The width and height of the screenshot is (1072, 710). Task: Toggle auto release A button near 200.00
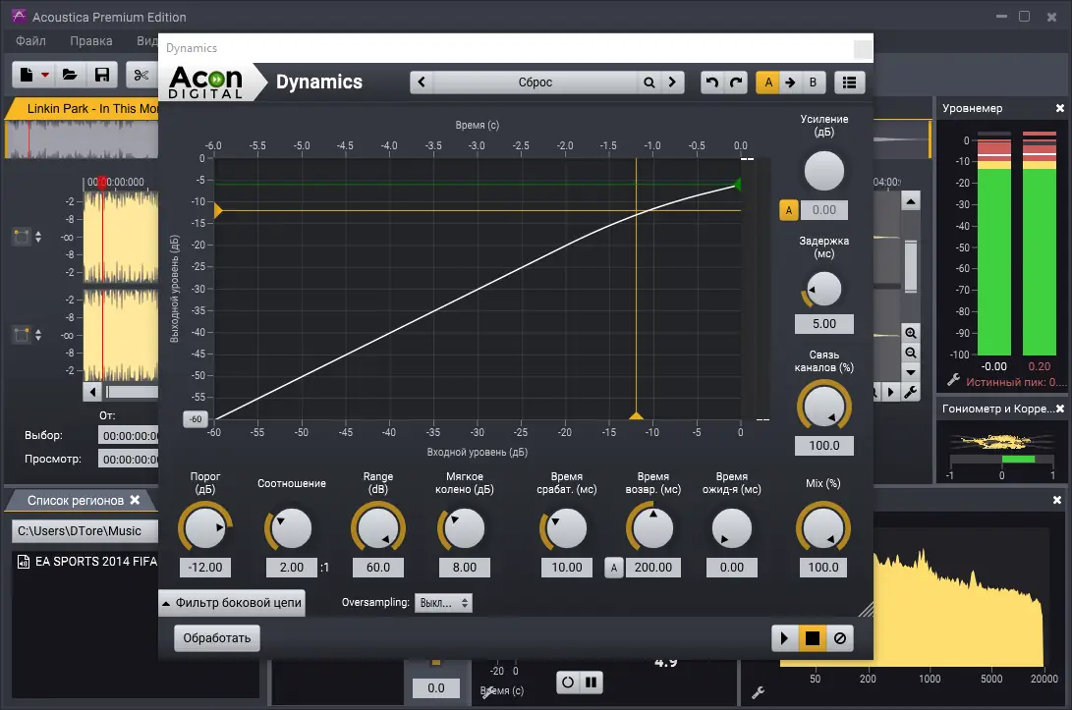614,568
